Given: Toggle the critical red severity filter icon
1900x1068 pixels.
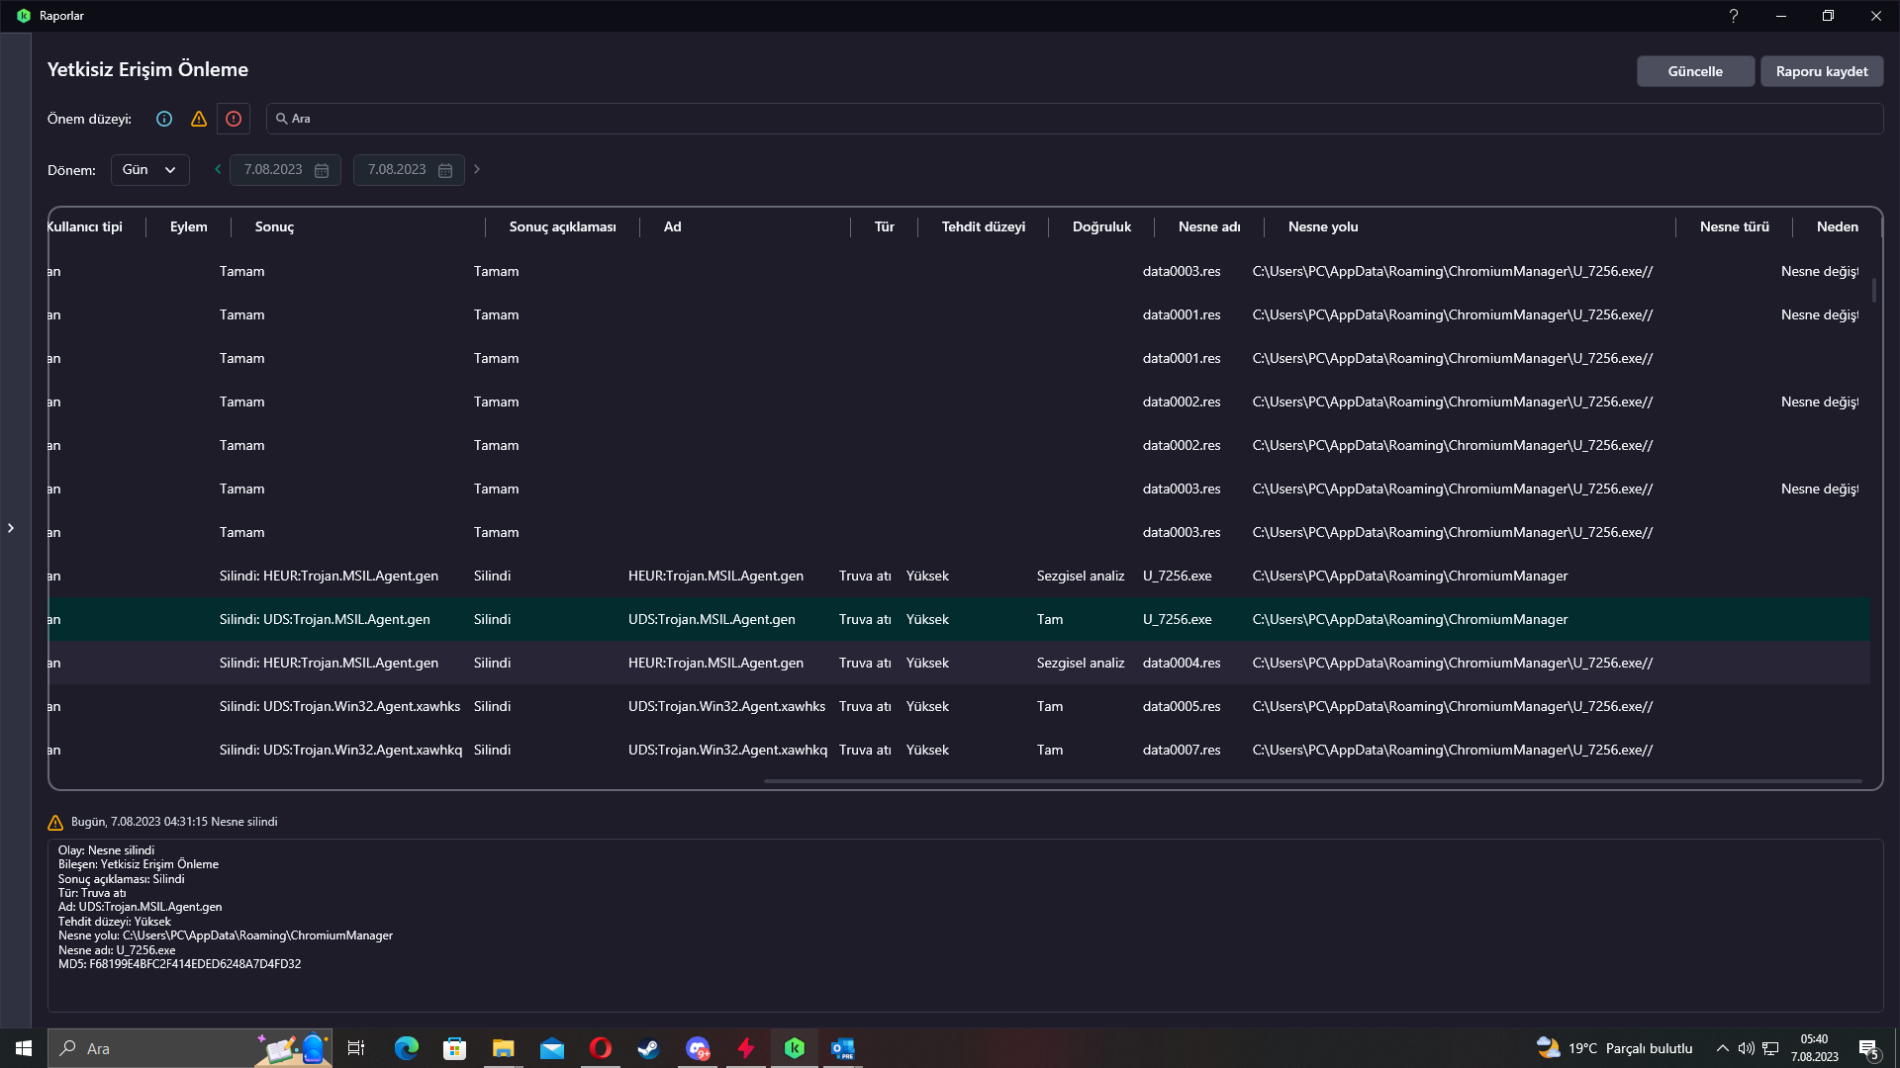Looking at the screenshot, I should pos(234,119).
